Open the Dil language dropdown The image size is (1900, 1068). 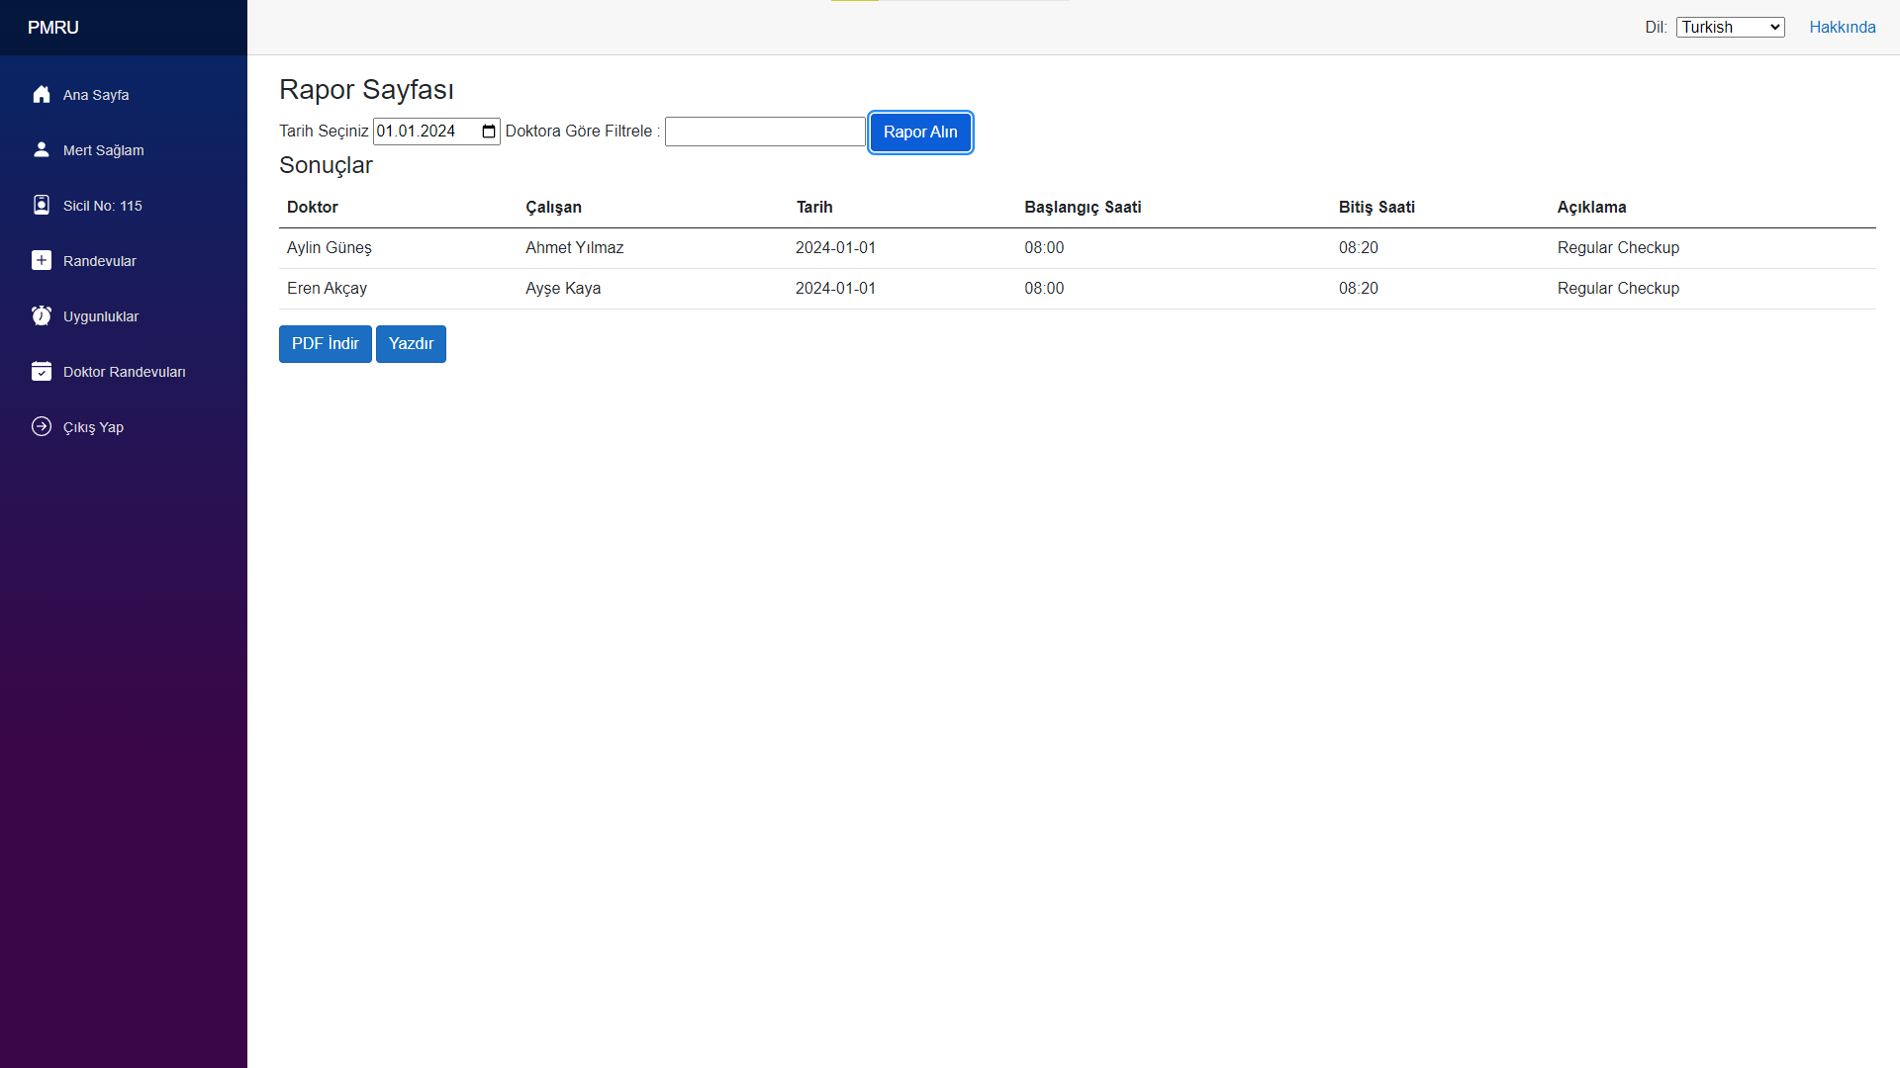(1730, 28)
